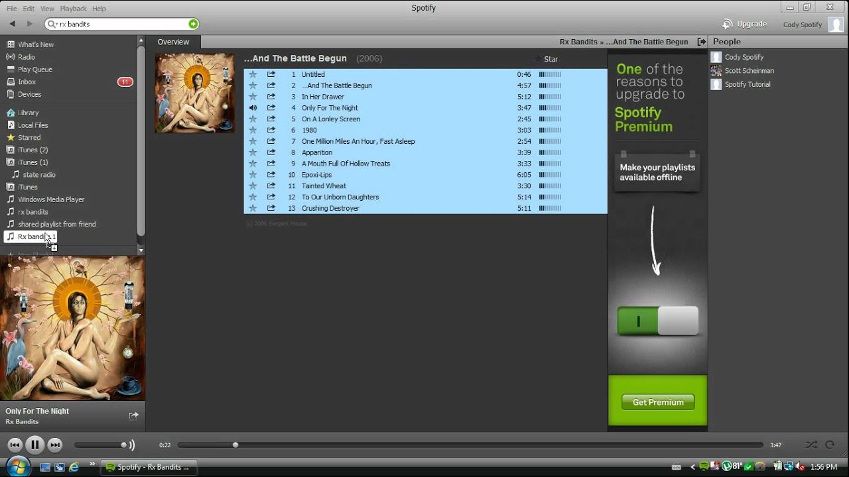
Task: Click the Upgrade button
Action: coord(745,24)
